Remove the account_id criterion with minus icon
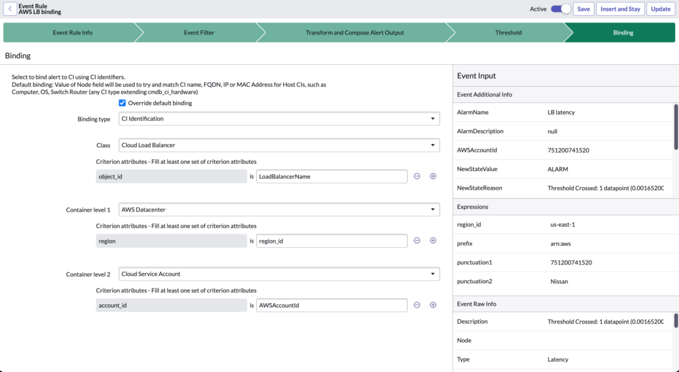Image resolution: width=679 pixels, height=372 pixels. click(417, 305)
